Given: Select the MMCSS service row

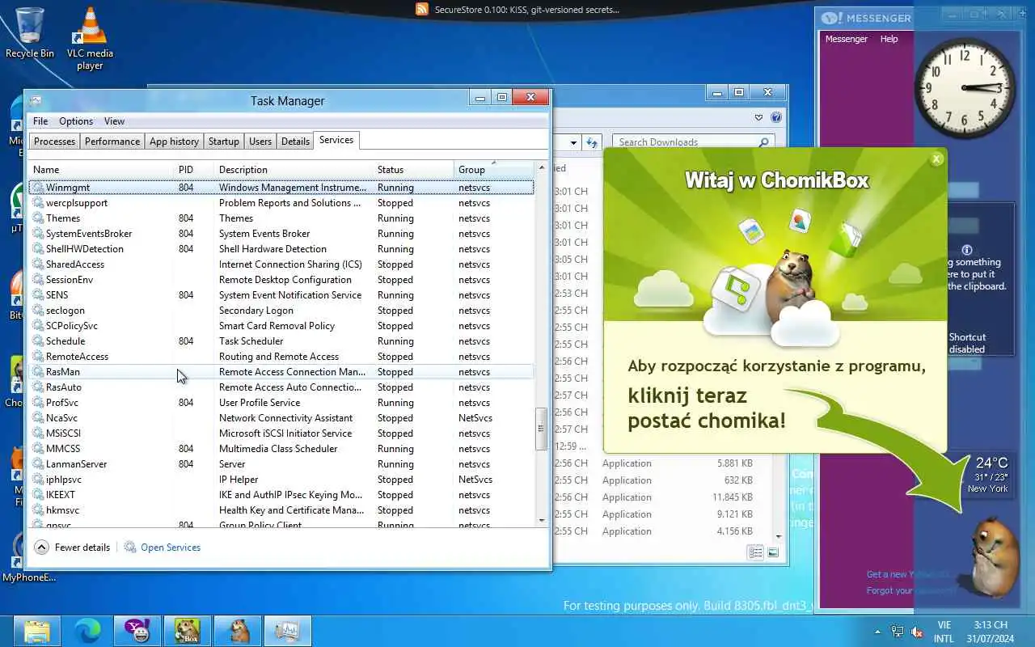Looking at the screenshot, I should point(281,449).
